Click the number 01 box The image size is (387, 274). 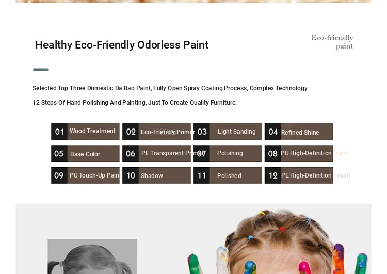[x=59, y=132]
